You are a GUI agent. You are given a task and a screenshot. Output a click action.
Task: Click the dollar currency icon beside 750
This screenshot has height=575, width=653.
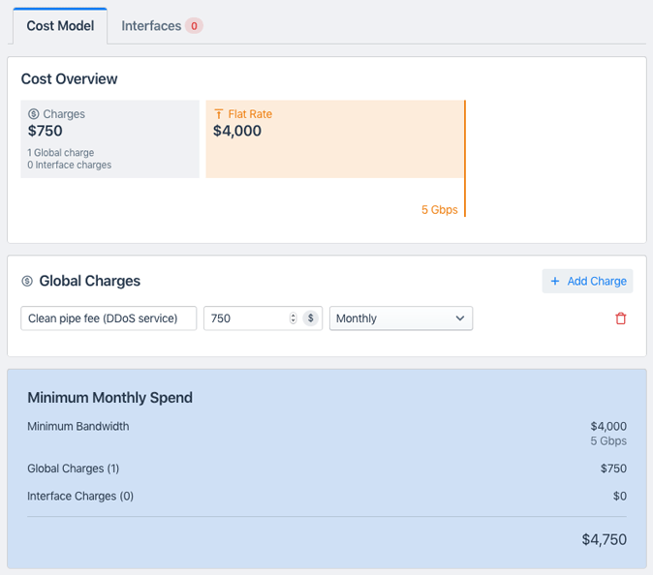coord(310,318)
